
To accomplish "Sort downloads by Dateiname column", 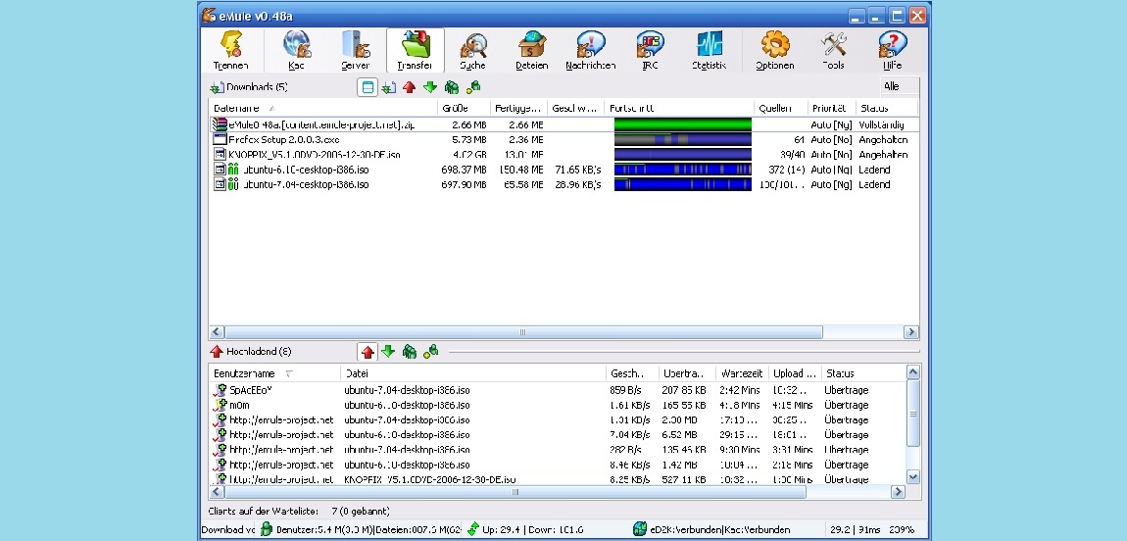I will tap(323, 109).
